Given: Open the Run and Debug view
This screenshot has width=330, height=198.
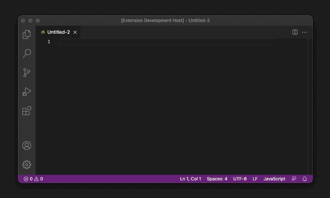Looking at the screenshot, I should point(27,92).
